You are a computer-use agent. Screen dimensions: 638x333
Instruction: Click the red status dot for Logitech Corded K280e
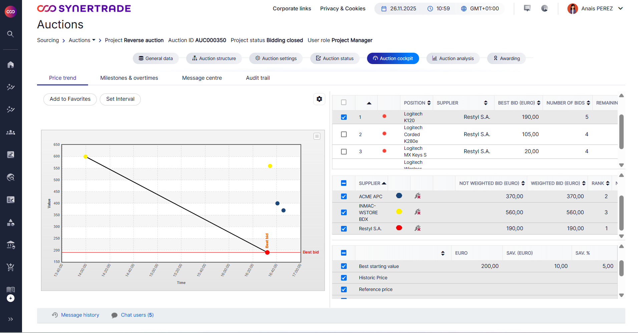point(384,133)
